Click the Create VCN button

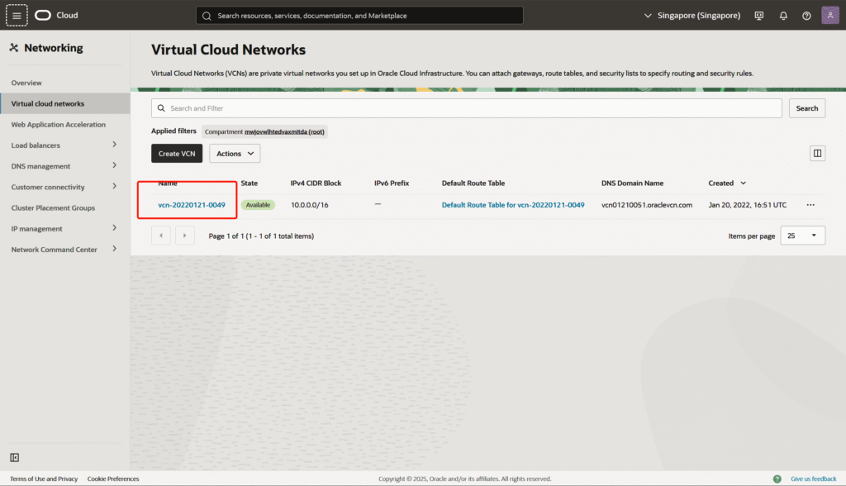[177, 154]
